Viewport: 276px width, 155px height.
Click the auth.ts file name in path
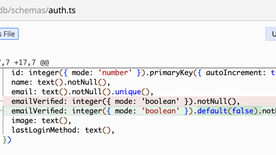click(62, 10)
